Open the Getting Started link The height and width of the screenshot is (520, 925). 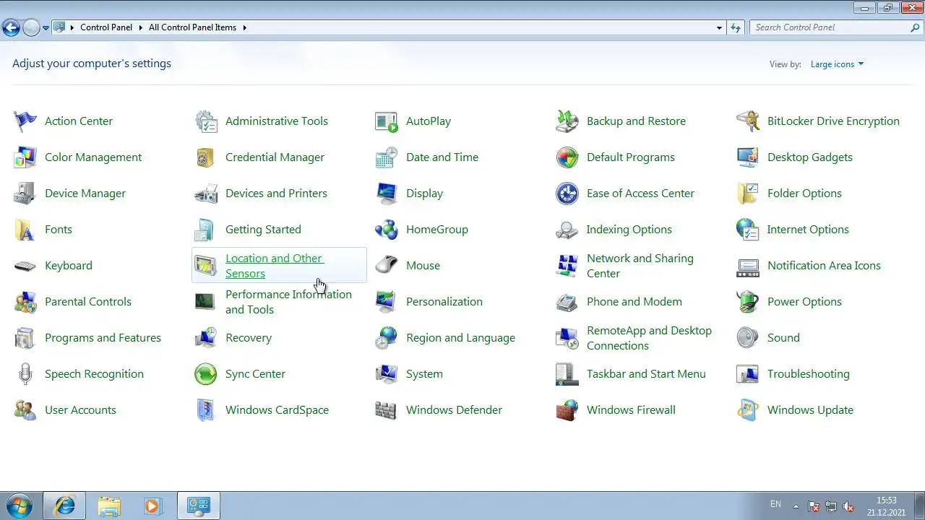pyautogui.click(x=263, y=230)
